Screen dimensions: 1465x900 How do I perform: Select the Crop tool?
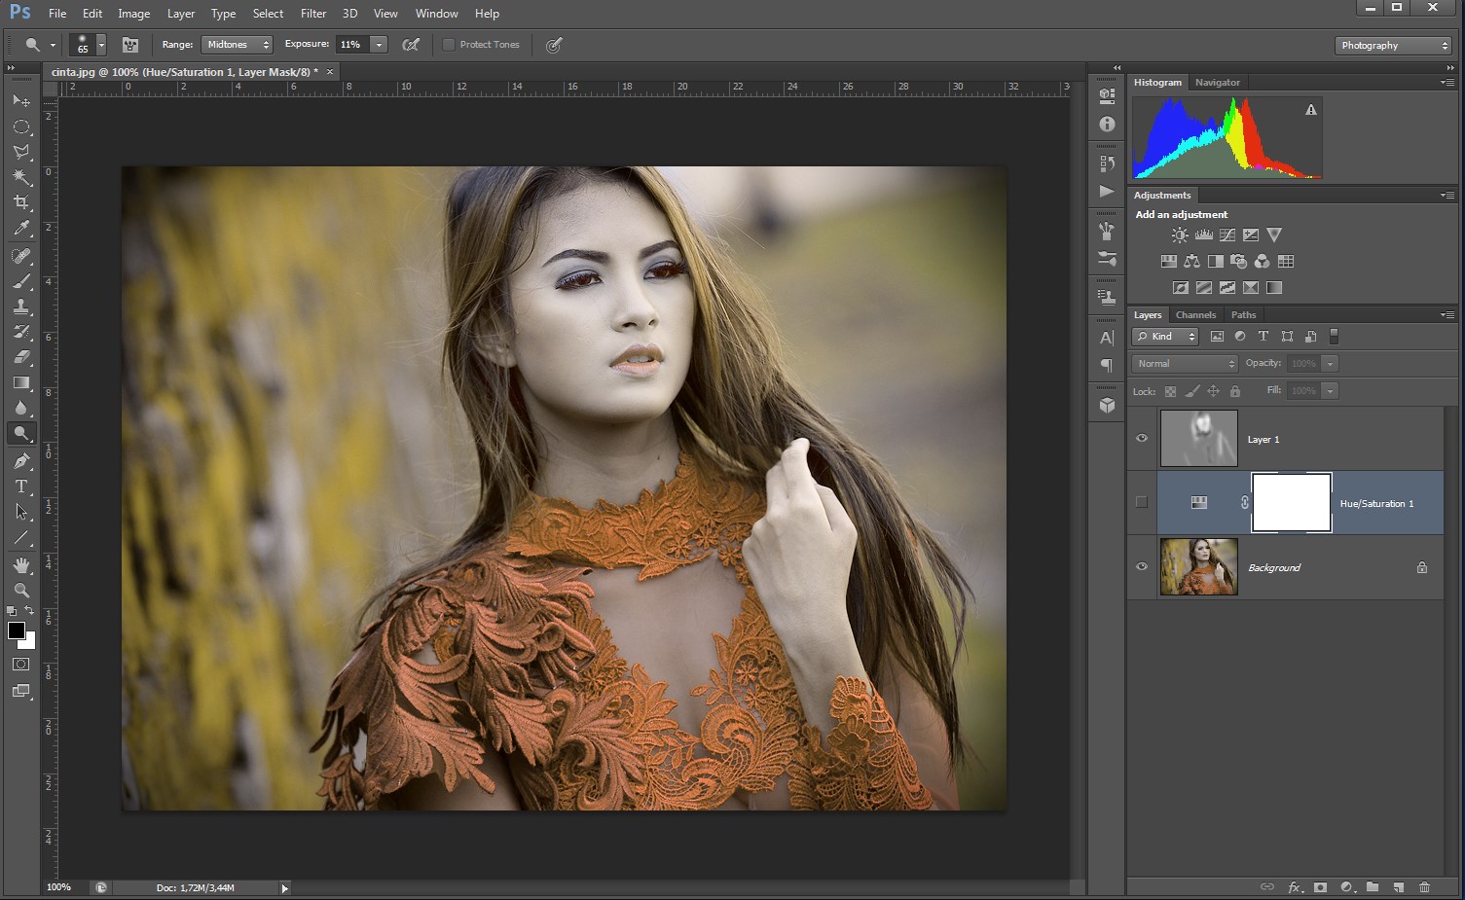[21, 202]
